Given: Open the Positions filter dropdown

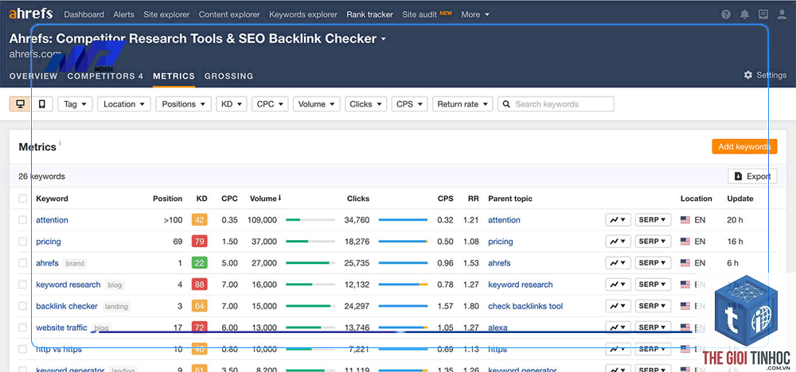Looking at the screenshot, I should 183,104.
